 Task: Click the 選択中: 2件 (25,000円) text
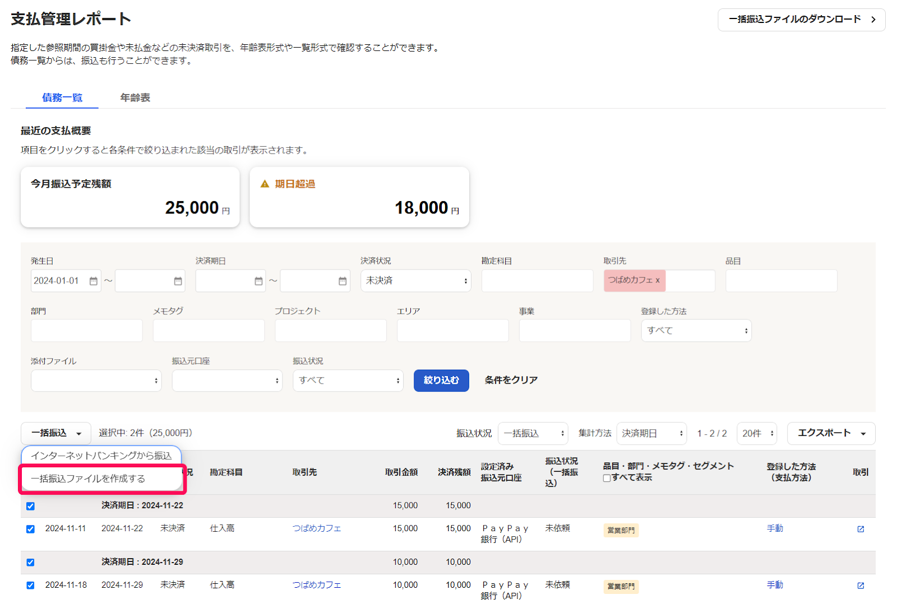(x=145, y=433)
